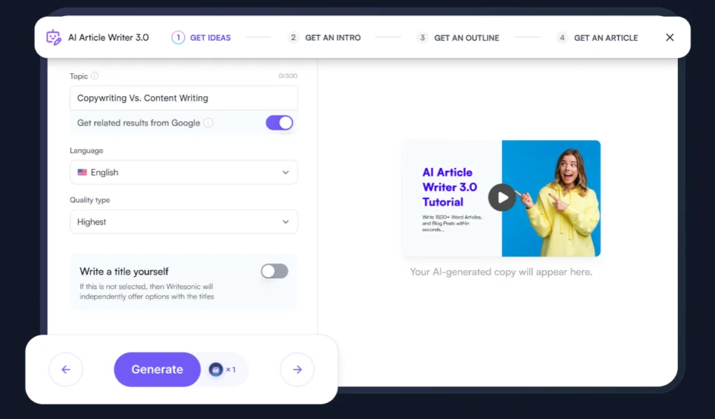Click the AI Article Writer robot logo icon
Image resolution: width=715 pixels, height=419 pixels.
53,38
